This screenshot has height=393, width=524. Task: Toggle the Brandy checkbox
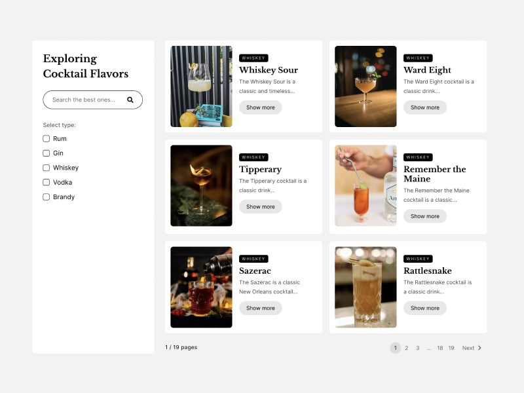47,196
